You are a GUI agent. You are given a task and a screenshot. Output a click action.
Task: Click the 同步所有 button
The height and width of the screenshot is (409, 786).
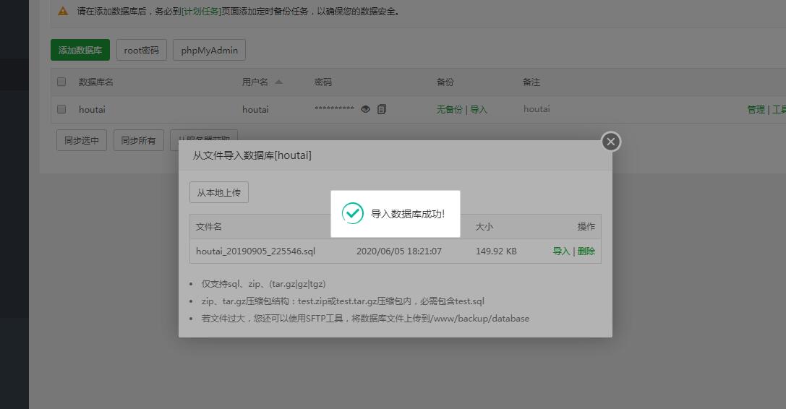pos(139,140)
